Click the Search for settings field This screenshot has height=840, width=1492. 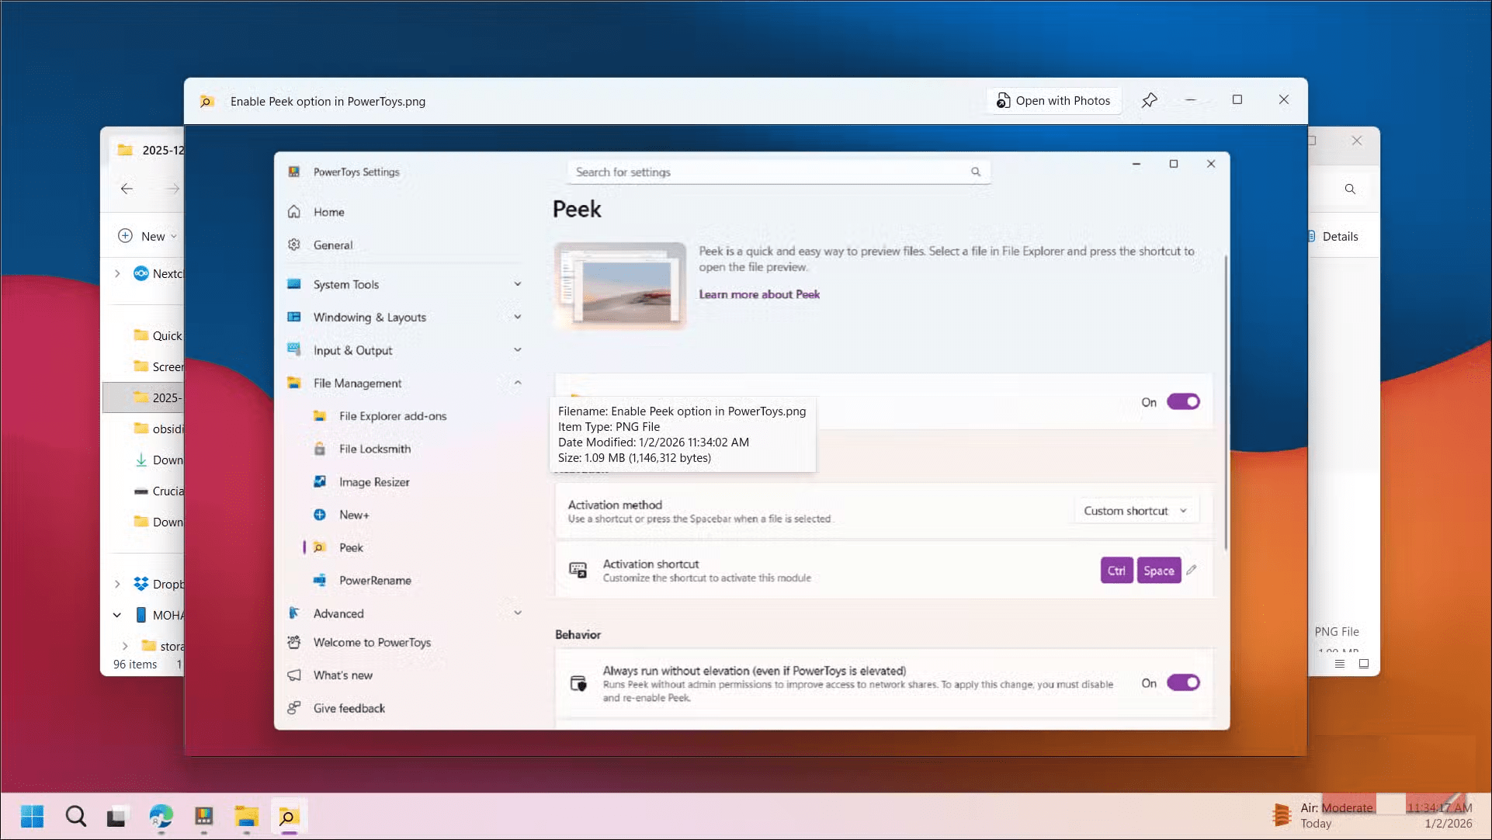pyautogui.click(x=769, y=172)
